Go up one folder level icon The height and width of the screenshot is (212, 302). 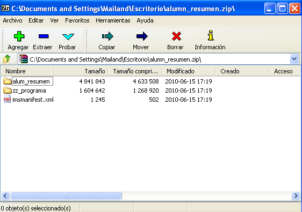[7, 59]
